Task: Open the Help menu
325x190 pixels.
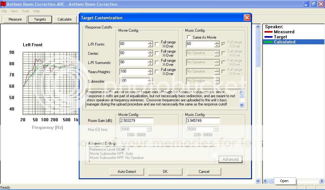Action: pyautogui.click(x=36, y=11)
